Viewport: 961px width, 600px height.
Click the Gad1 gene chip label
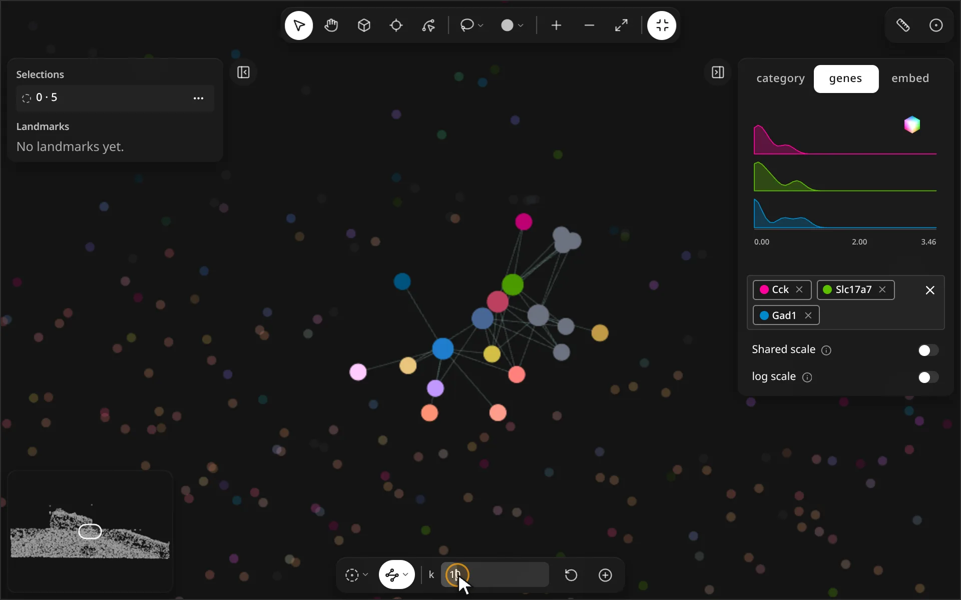pyautogui.click(x=784, y=315)
